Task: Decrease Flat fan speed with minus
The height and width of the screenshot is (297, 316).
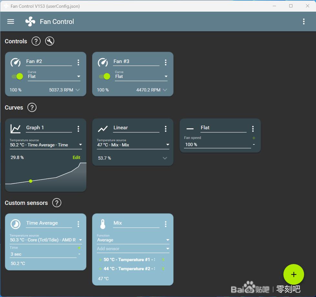Action: (254, 144)
